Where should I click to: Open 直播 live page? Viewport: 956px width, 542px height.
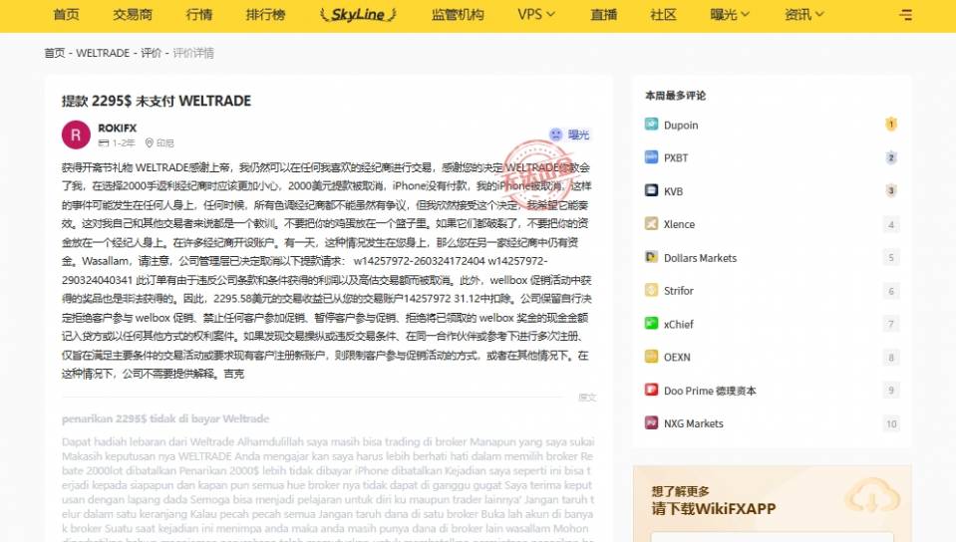[x=603, y=14]
